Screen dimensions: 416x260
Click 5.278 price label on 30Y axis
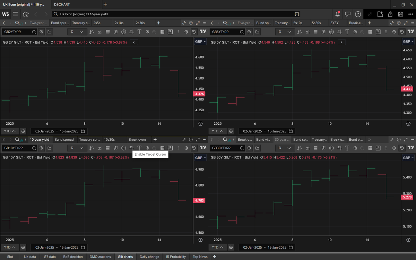pyautogui.click(x=408, y=197)
